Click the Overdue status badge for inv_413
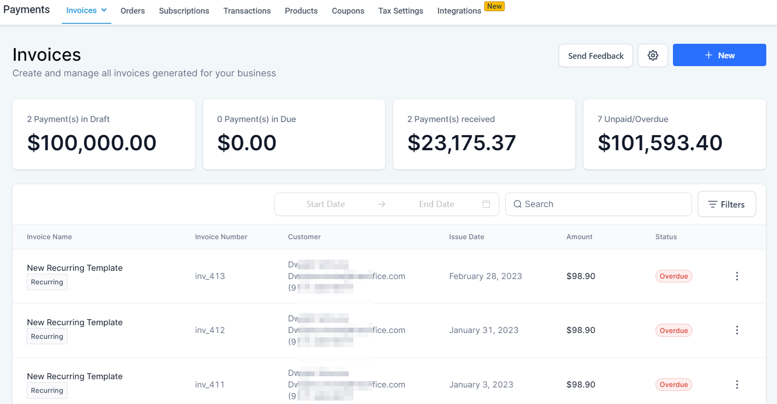The image size is (777, 404). (x=673, y=276)
